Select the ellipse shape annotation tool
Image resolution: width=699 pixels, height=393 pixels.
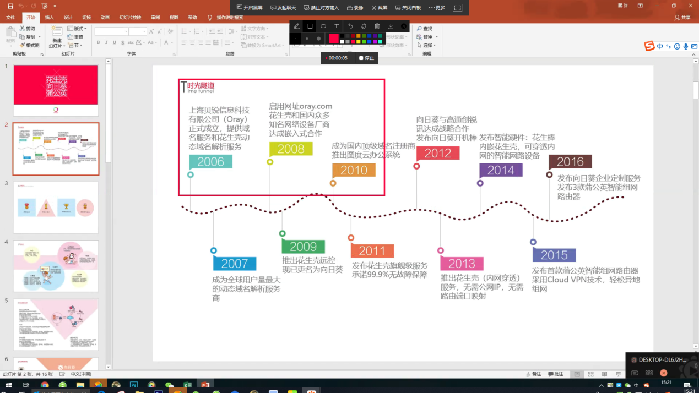tap(323, 26)
